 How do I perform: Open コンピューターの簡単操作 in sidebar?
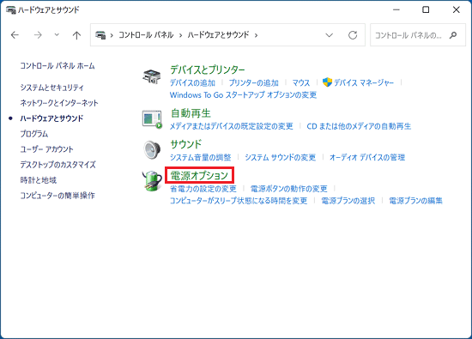pos(57,196)
